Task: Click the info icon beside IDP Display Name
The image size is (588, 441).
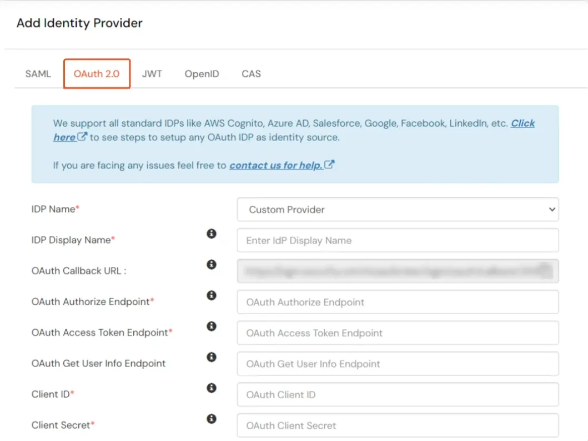Action: pos(211,234)
